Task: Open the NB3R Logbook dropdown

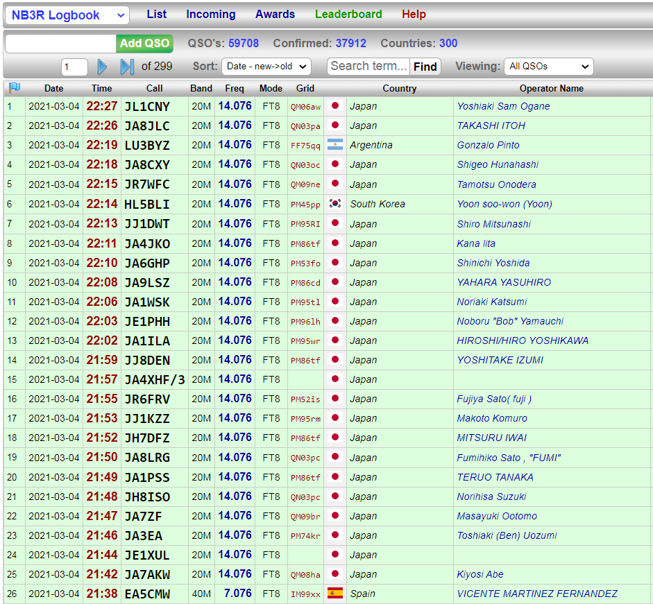Action: tap(67, 15)
